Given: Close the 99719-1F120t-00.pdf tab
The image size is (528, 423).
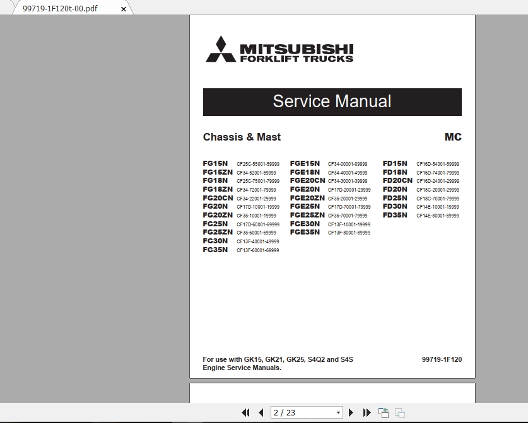Looking at the screenshot, I should click(x=123, y=9).
